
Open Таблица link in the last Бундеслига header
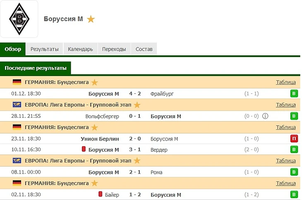click(286, 183)
